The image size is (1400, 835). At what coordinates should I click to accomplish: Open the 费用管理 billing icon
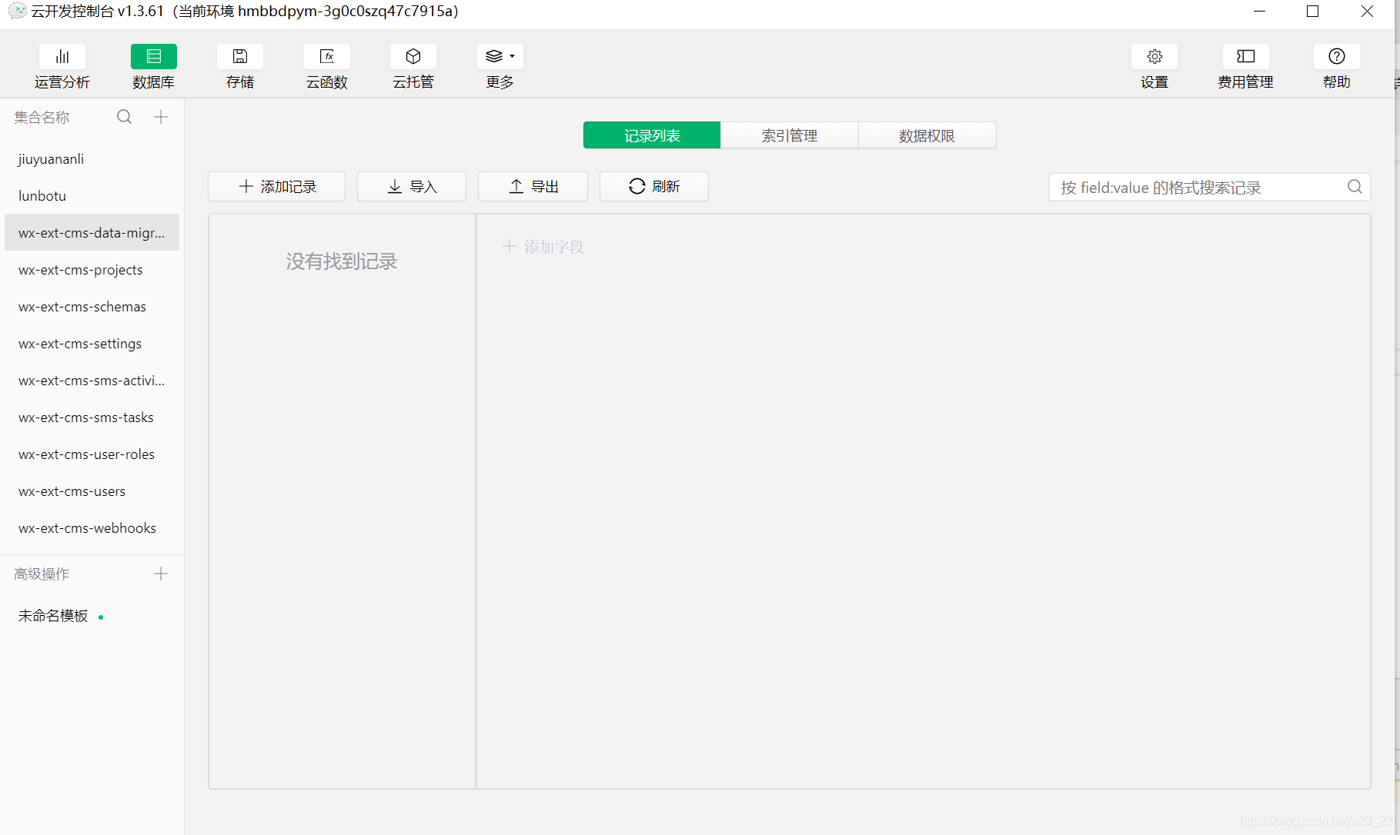tap(1245, 65)
